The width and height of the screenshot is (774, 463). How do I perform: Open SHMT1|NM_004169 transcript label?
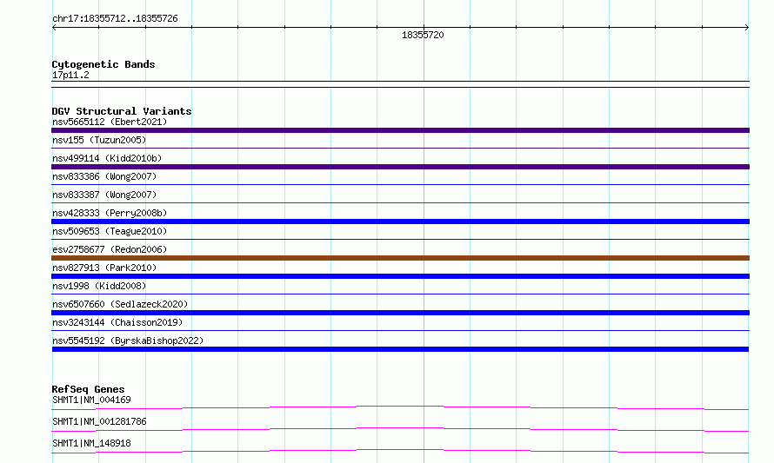click(91, 400)
